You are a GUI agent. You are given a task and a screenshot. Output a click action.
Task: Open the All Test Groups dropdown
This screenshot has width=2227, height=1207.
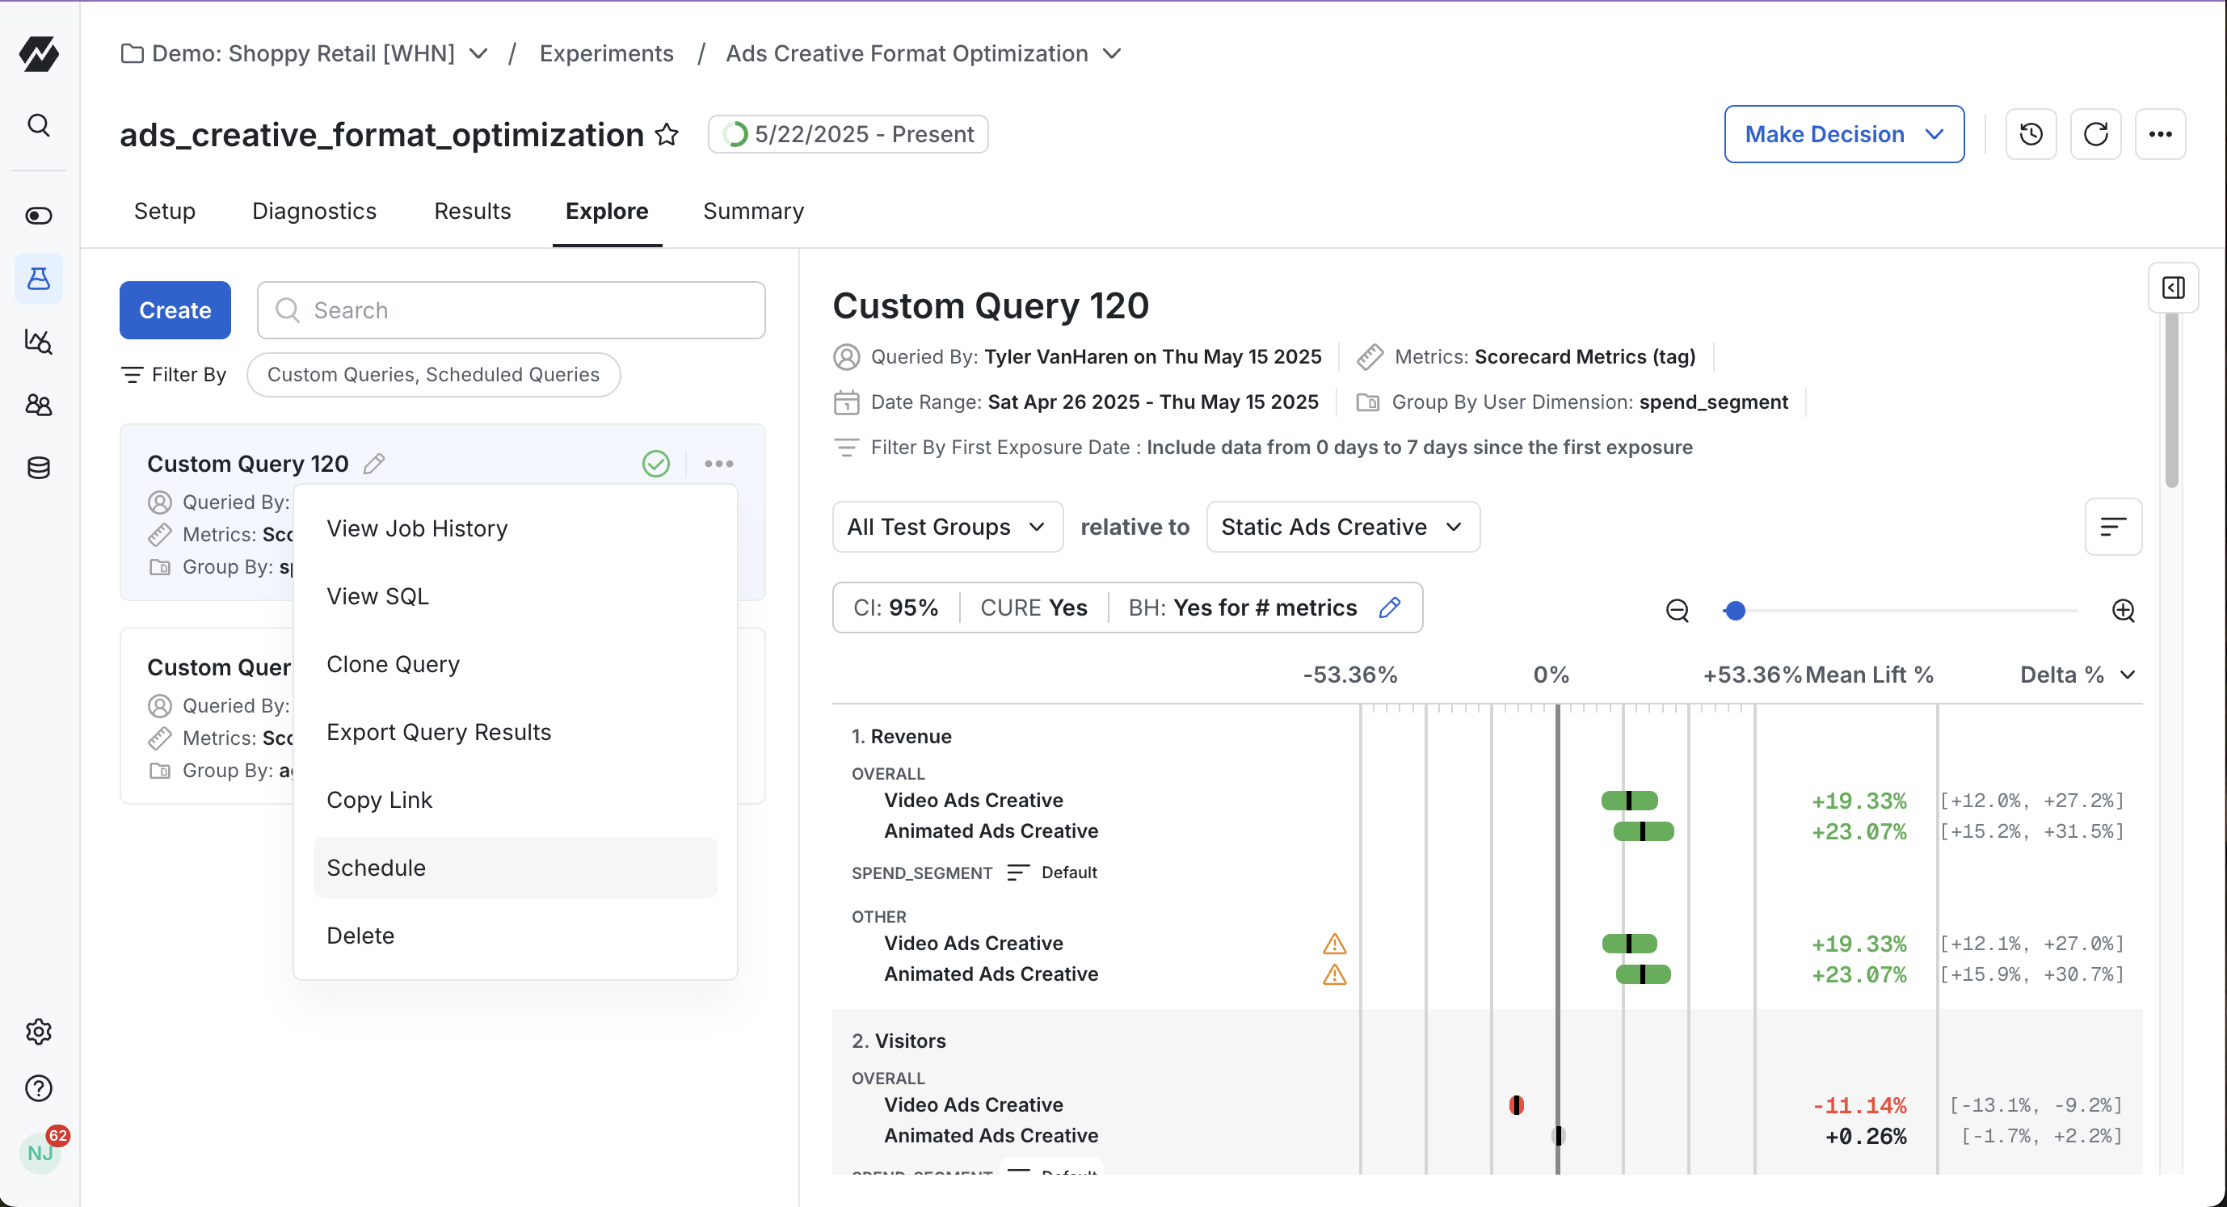(947, 527)
